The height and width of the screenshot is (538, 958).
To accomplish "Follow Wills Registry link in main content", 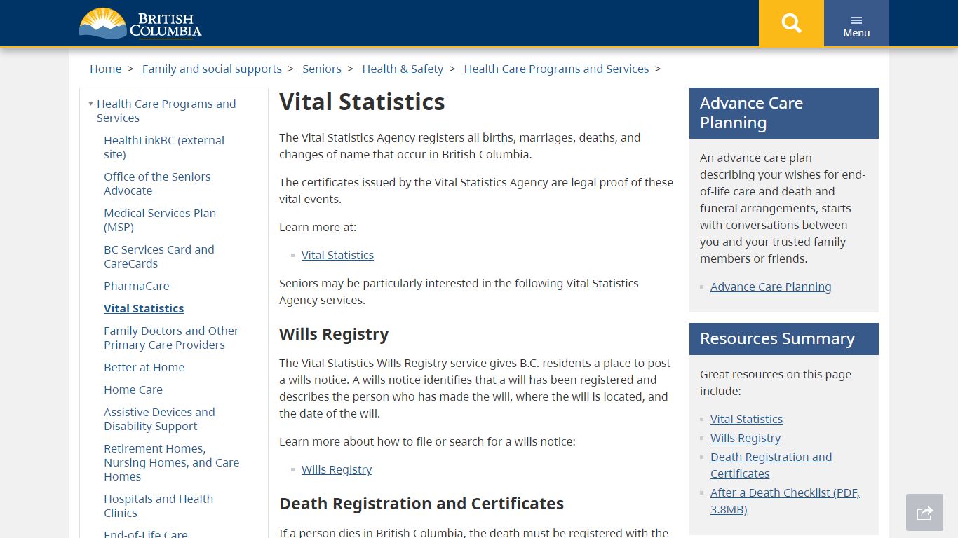I will 337,469.
